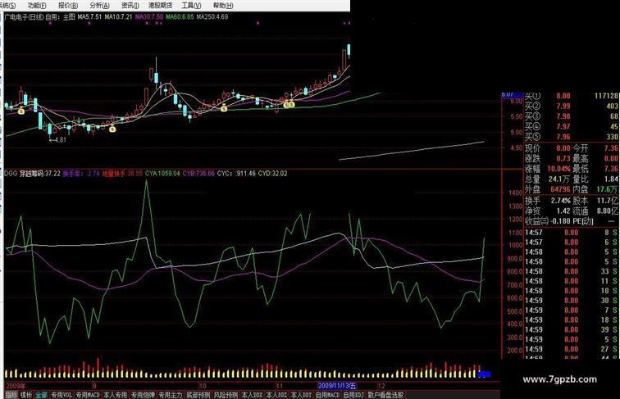Click the first money bag signal at the chart's left edge
Viewport: 620px width, 399px height.
pos(21,111)
